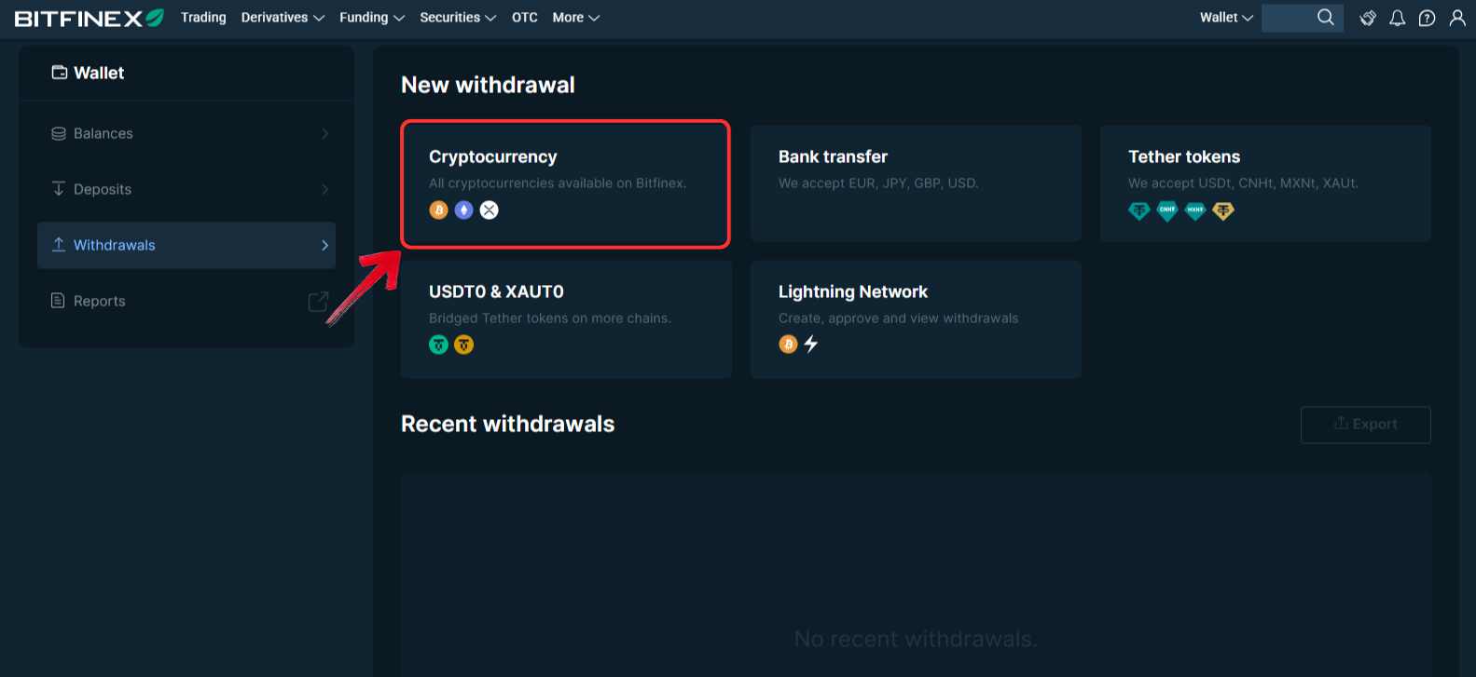Screen dimensions: 1476x677
Task: Open the Securities dropdown
Action: 458,18
